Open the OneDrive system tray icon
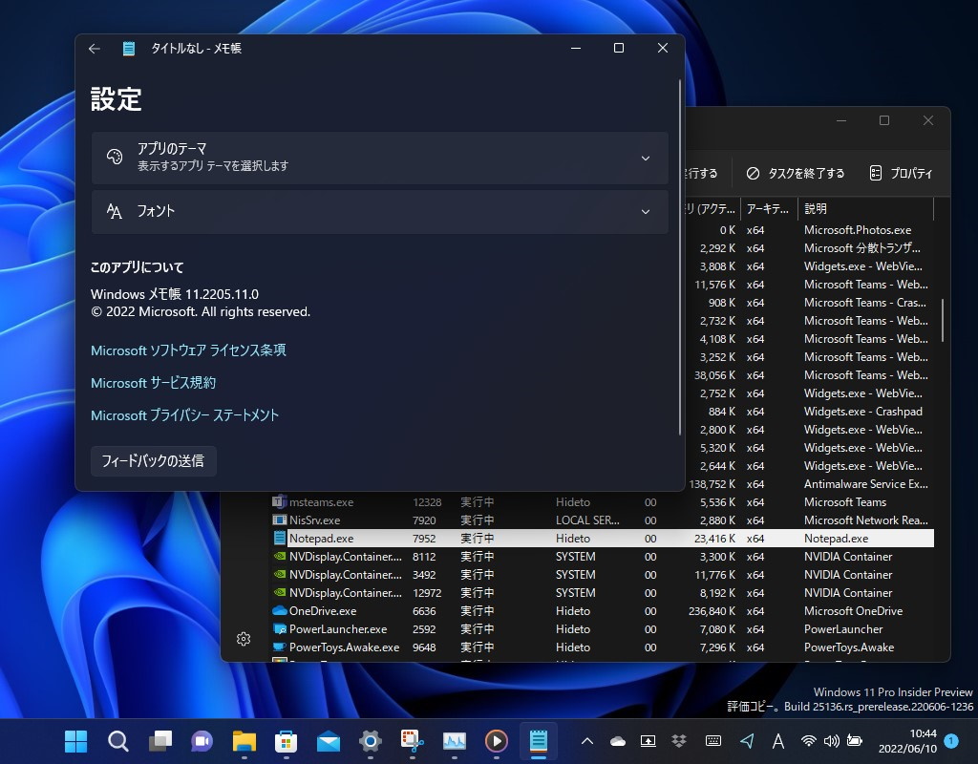This screenshot has height=764, width=978. point(618,741)
